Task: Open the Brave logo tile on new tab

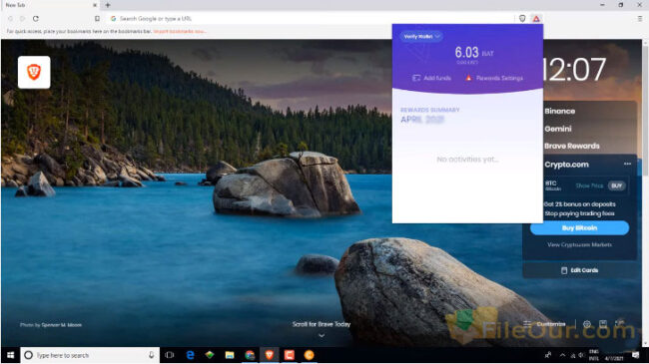Action: pos(34,72)
